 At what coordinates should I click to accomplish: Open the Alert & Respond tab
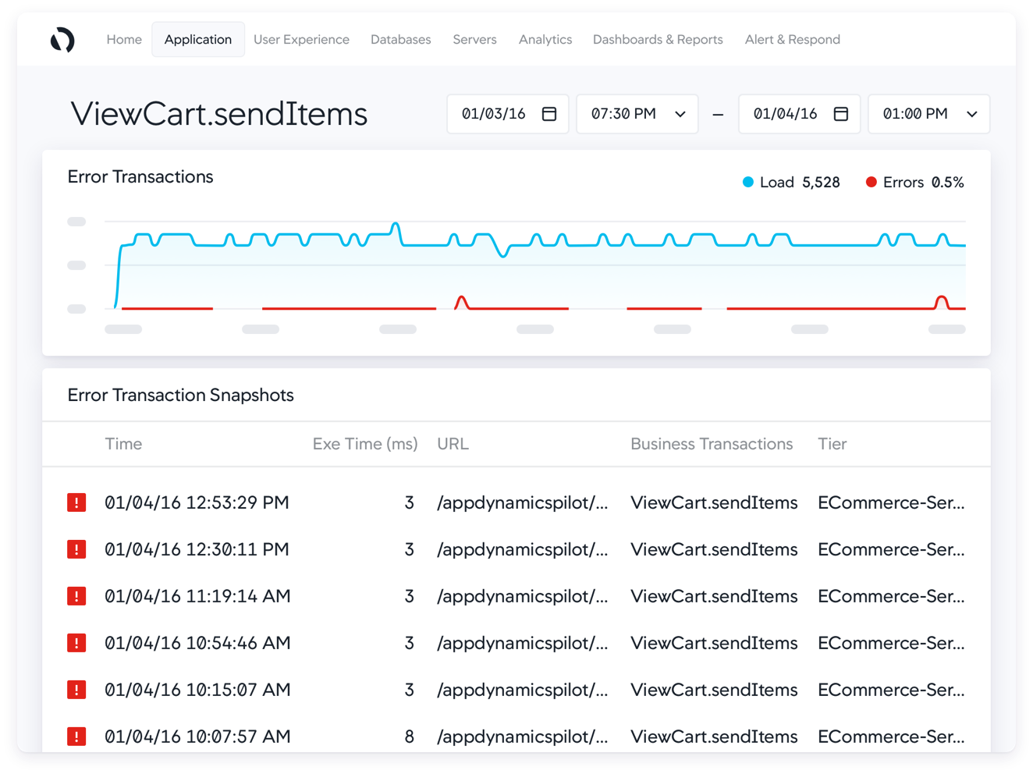pyautogui.click(x=793, y=40)
